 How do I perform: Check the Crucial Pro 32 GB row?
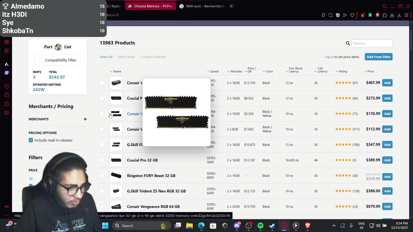102,160
